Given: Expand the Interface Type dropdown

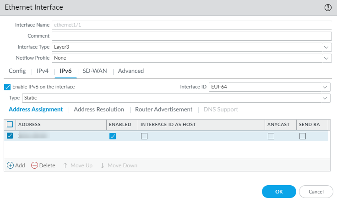Looking at the screenshot, I should coord(326,47).
